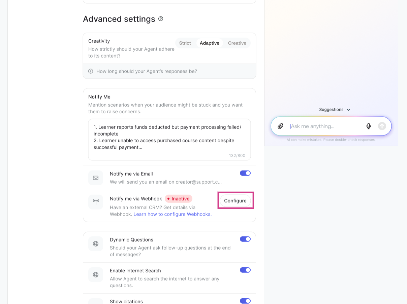This screenshot has width=407, height=304.
Task: Toggle the Show citations switch
Action: tap(245, 301)
